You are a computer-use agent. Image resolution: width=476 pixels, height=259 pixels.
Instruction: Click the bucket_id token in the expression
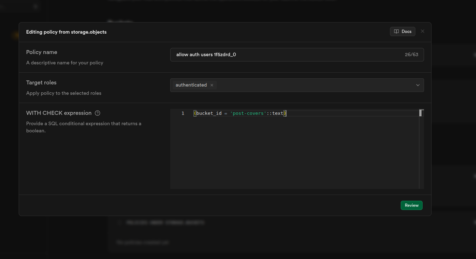209,113
